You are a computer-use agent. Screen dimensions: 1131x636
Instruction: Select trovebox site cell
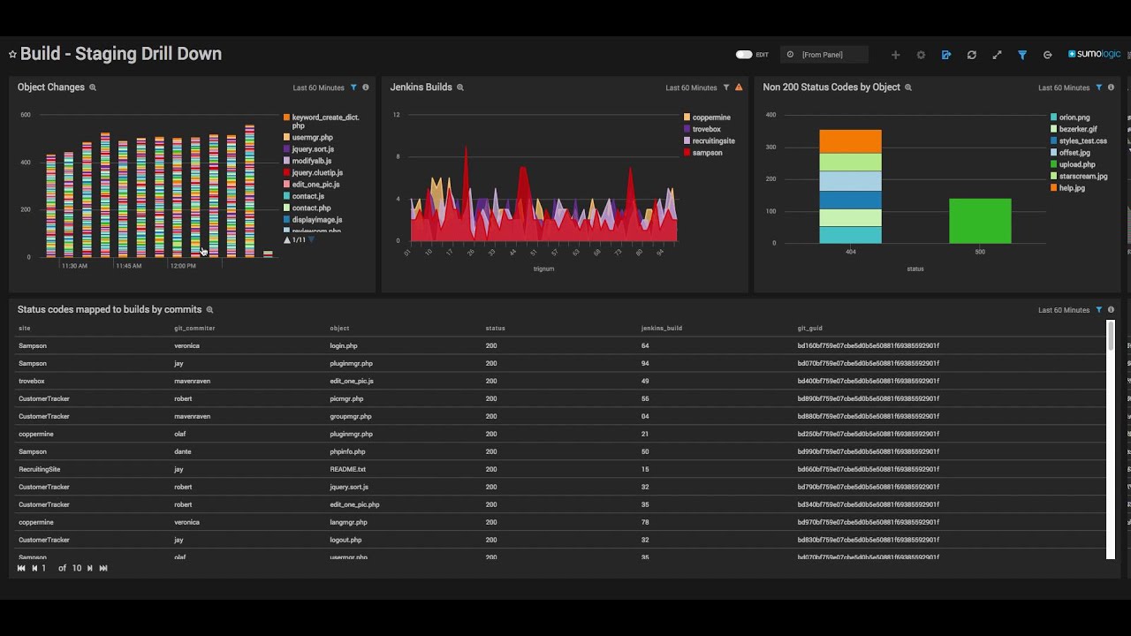coord(32,382)
